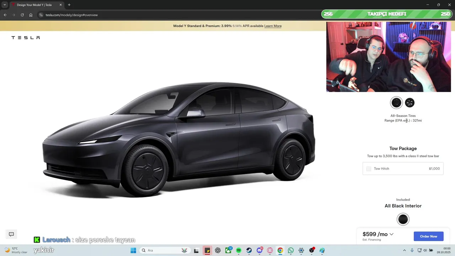
Task: Open the network tray icon
Action: [419, 250]
